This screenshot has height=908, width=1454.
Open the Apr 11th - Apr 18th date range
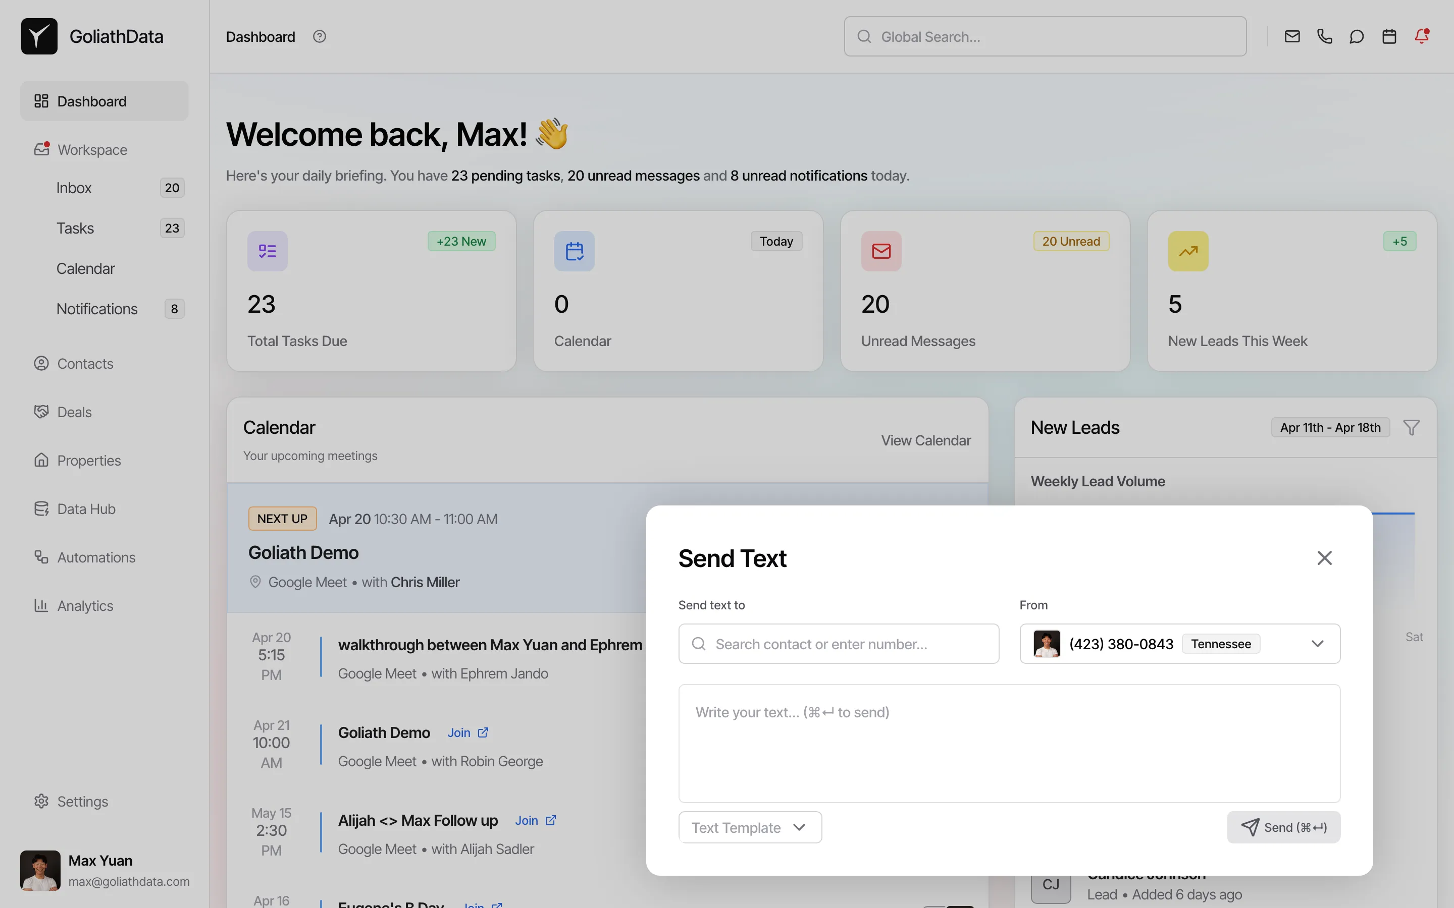[x=1330, y=428]
